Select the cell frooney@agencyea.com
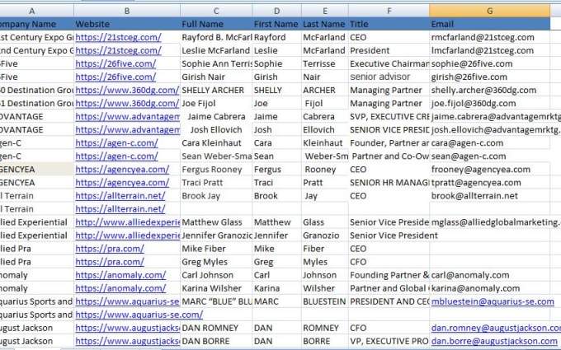This screenshot has height=350, width=561. tap(489, 170)
